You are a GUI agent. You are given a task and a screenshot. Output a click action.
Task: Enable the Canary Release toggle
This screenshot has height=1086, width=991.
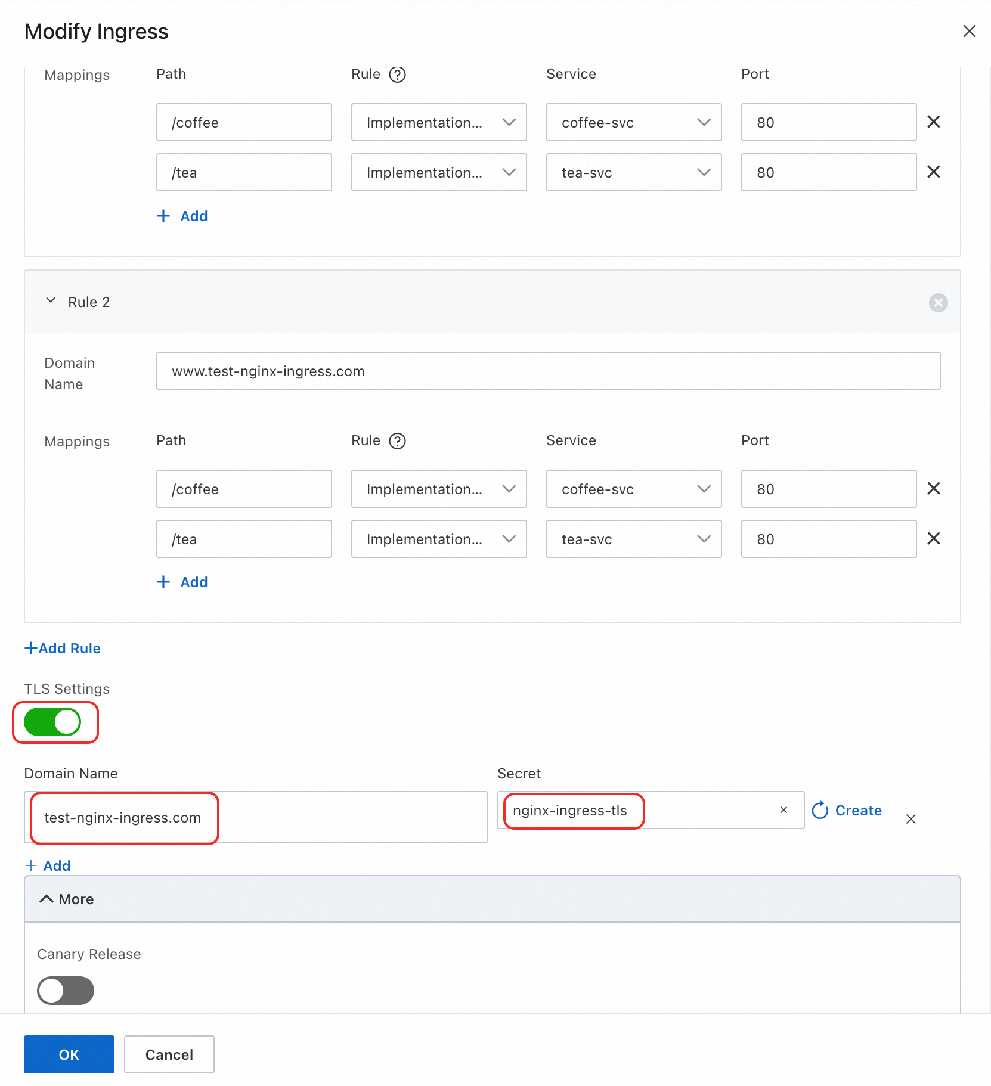tap(66, 991)
